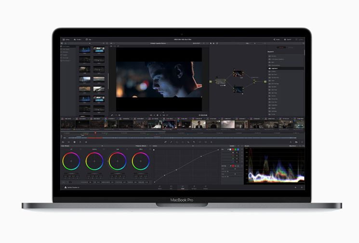Open the RGB Mixer palette
The width and height of the screenshot is (359, 243).
pos(80,142)
